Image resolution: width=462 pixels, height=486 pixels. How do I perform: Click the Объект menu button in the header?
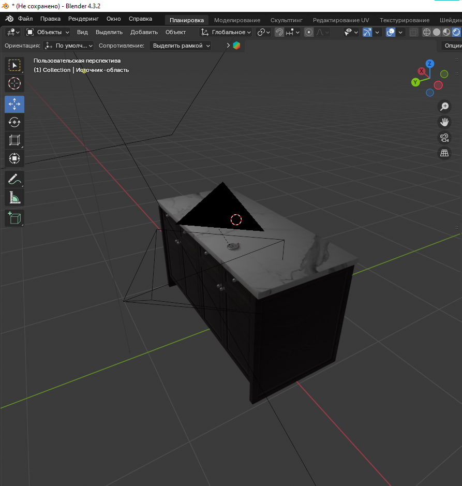(x=175, y=32)
